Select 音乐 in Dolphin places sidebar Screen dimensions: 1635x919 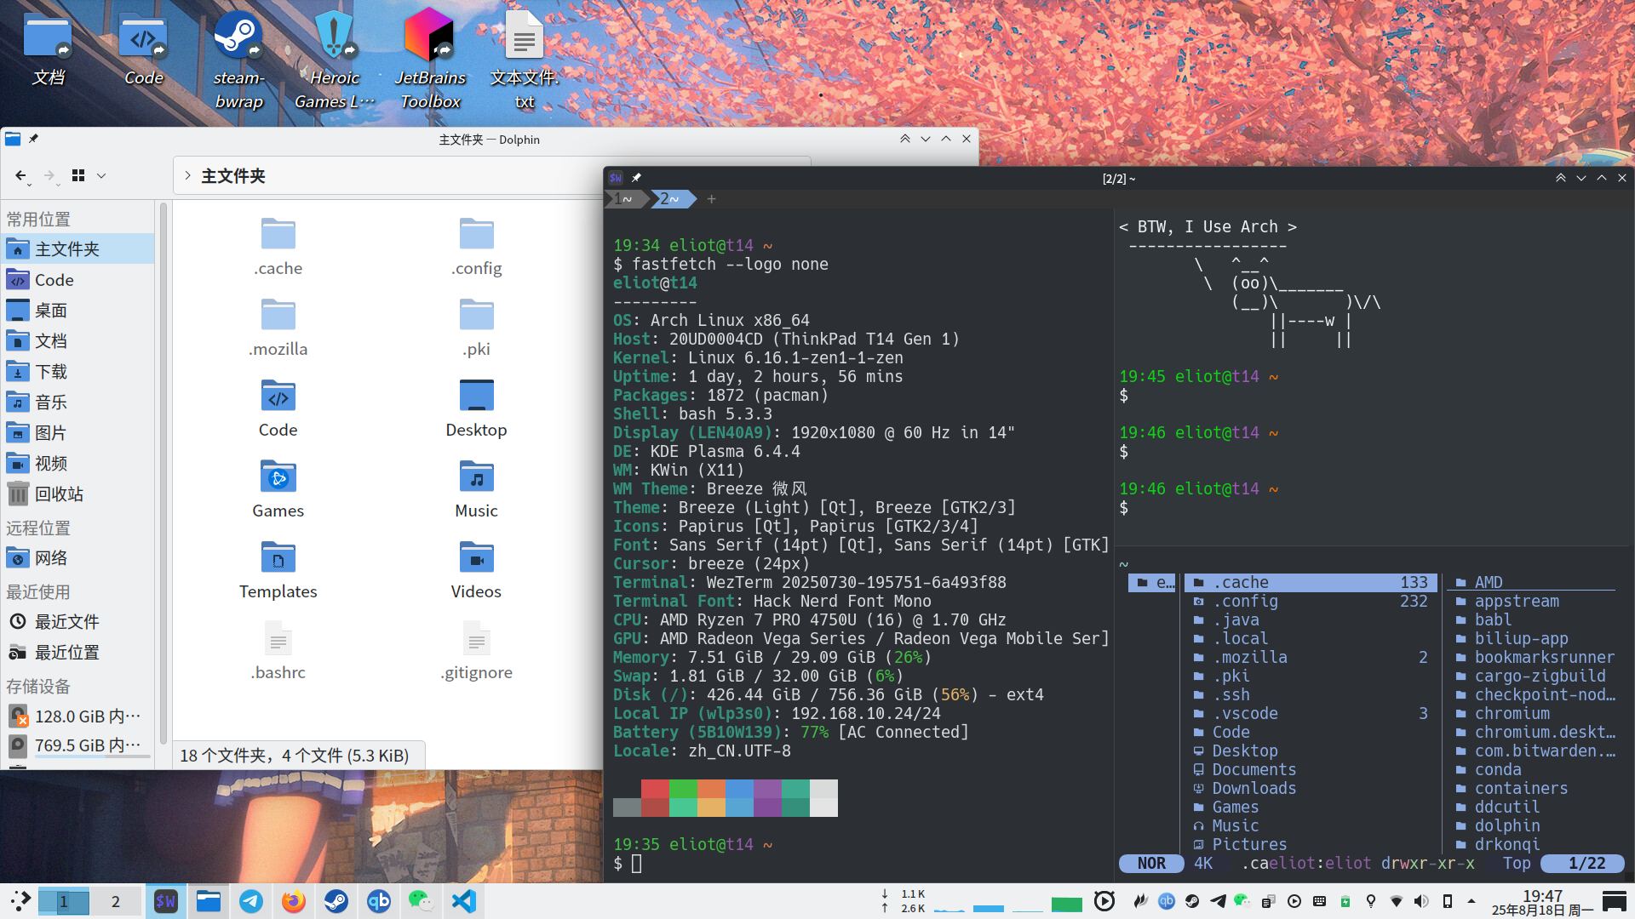tap(78, 402)
